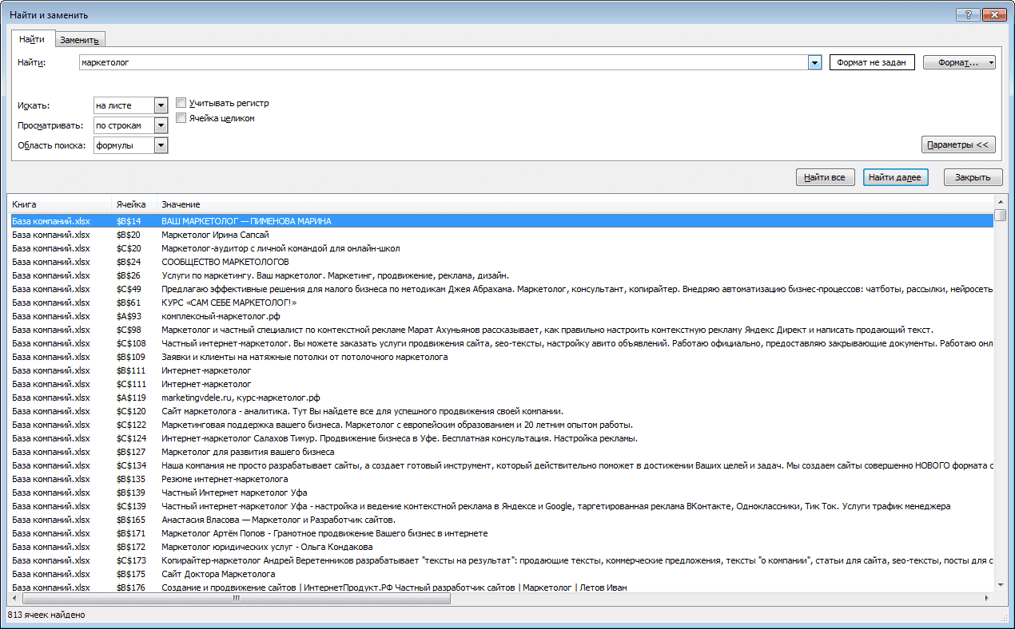Select result Маркетолог для развития вашего бизнеса

tap(501, 452)
